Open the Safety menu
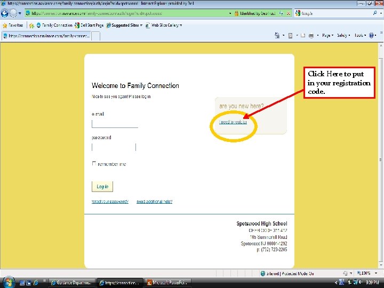Image resolution: width=384 pixels, height=288 pixels. pos(343,36)
